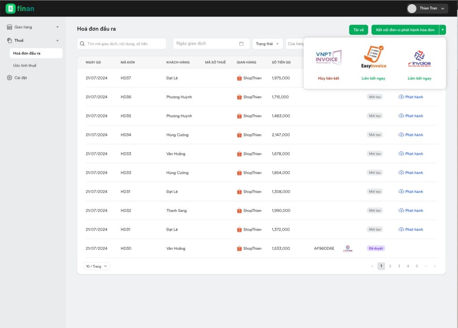Click the Gian hàng store icon in sidebar
The height and width of the screenshot is (328, 458).
click(x=9, y=27)
